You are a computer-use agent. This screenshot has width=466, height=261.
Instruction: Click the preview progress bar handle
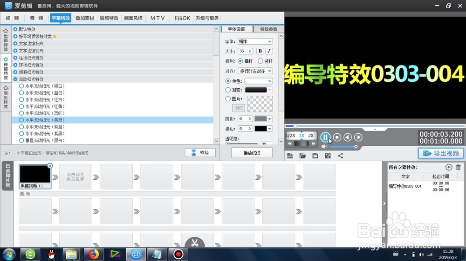[x=295, y=126]
